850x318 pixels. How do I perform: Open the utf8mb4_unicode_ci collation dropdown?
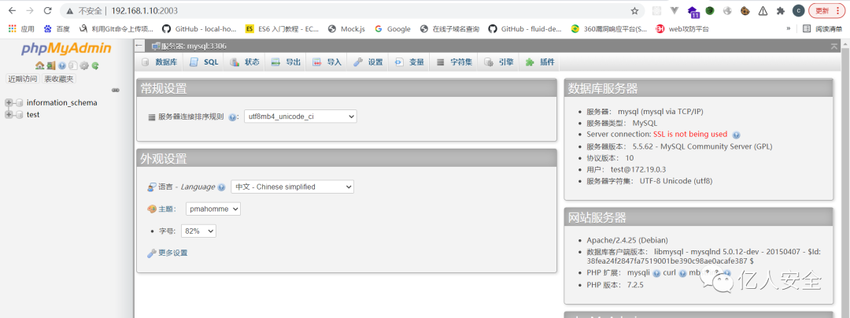pyautogui.click(x=301, y=116)
